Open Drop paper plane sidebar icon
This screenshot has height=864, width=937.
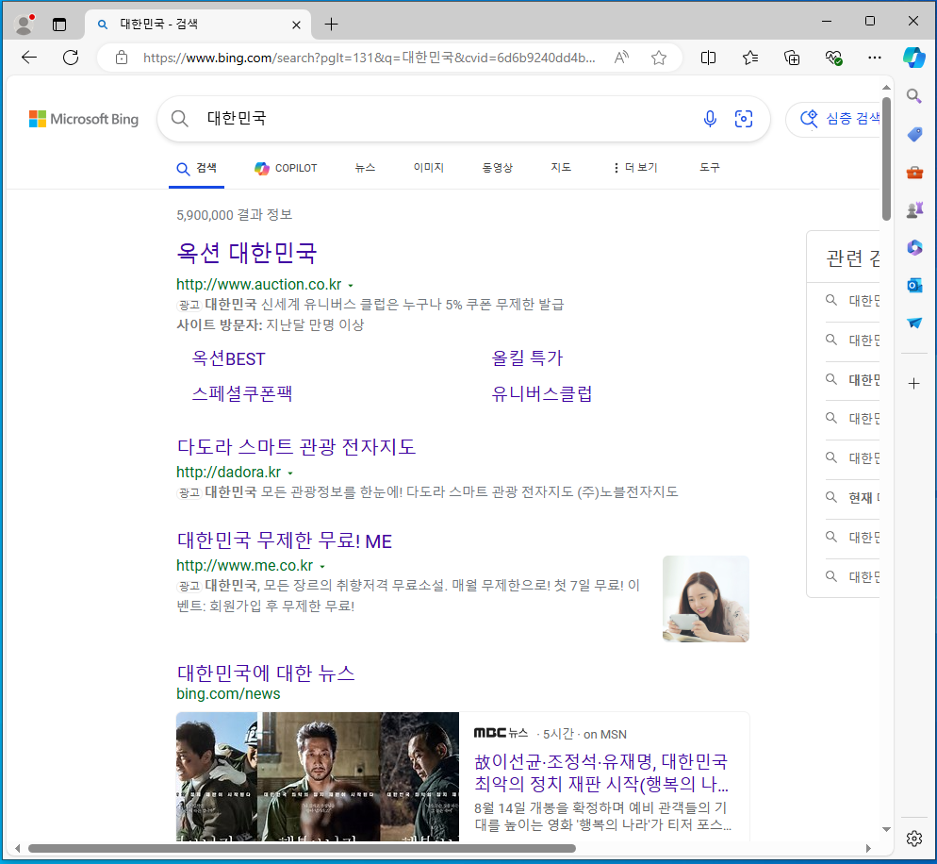coord(914,323)
